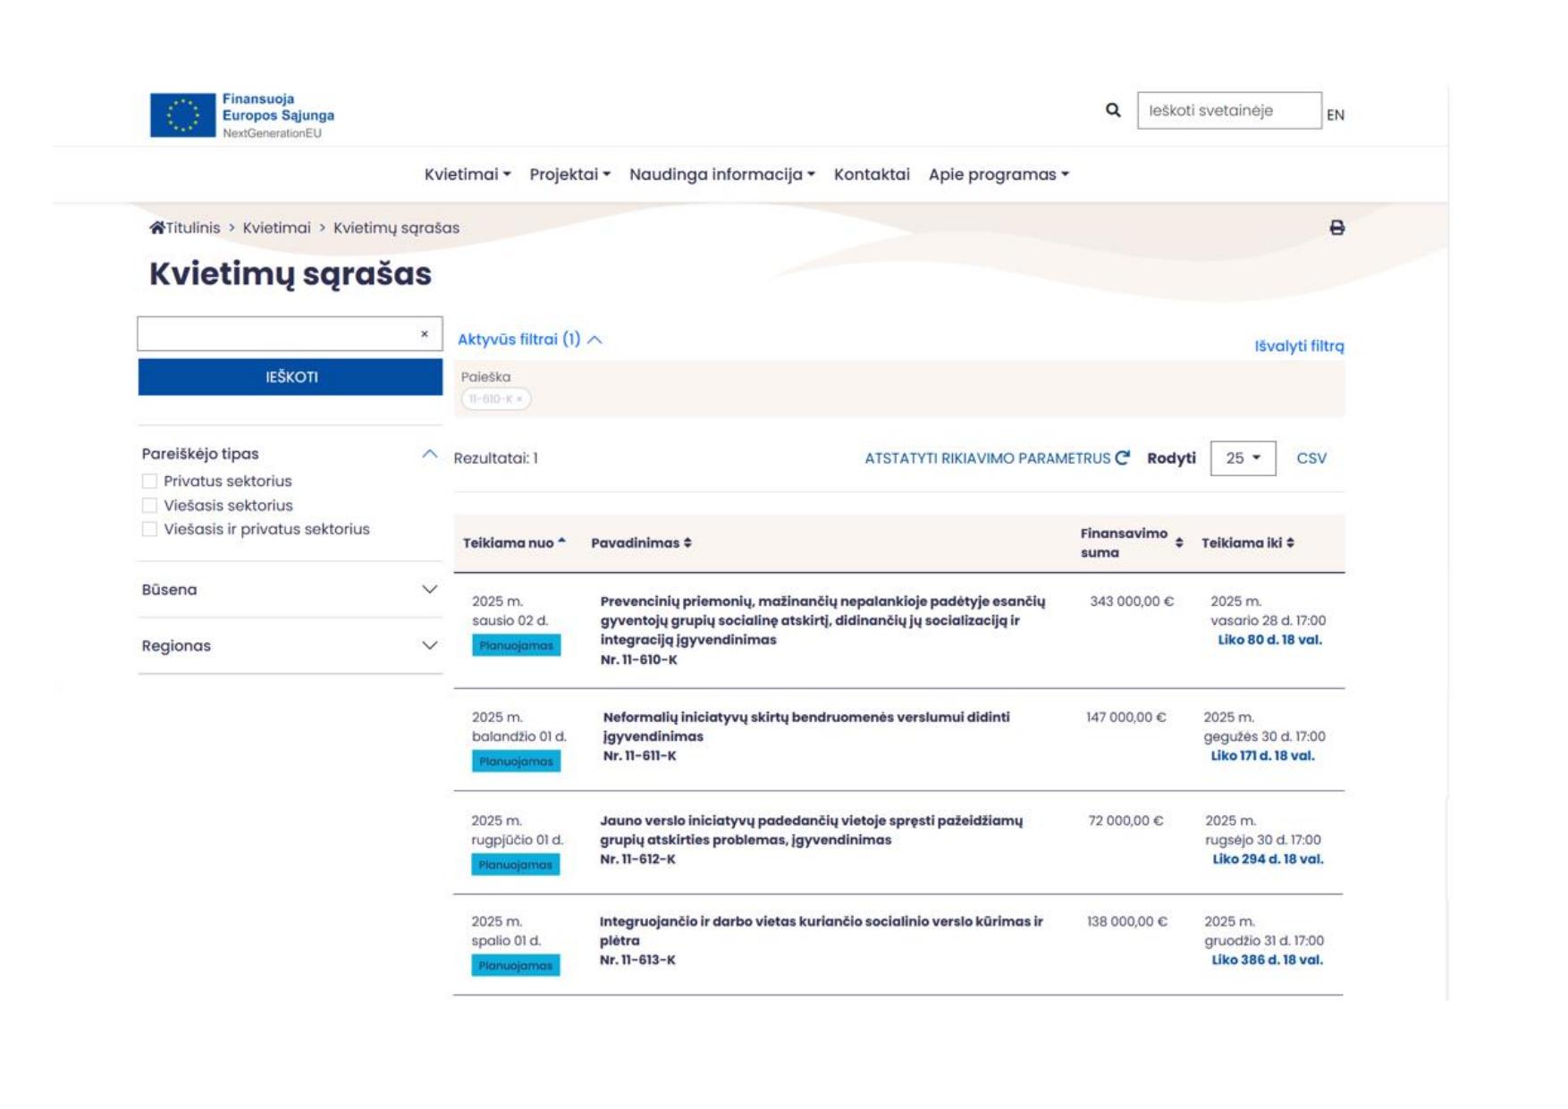Click the Liko 294 d. 18 val. text
The width and height of the screenshot is (1568, 1109).
tap(1268, 860)
